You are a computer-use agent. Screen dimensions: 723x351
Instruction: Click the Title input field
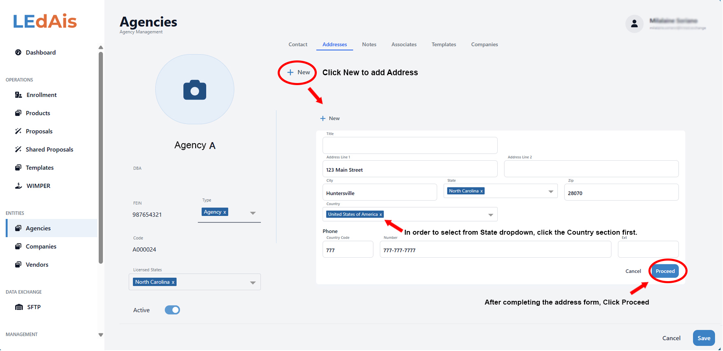(410, 145)
